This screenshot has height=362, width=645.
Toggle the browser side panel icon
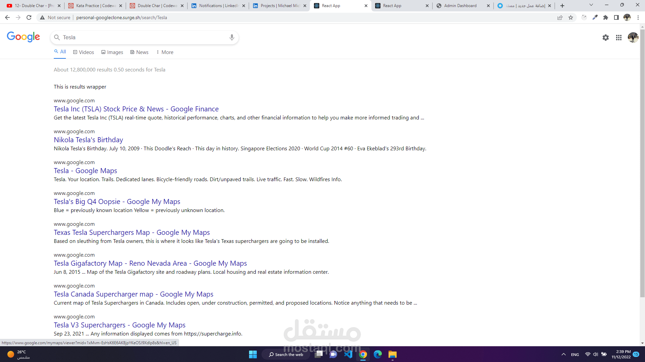(616, 17)
